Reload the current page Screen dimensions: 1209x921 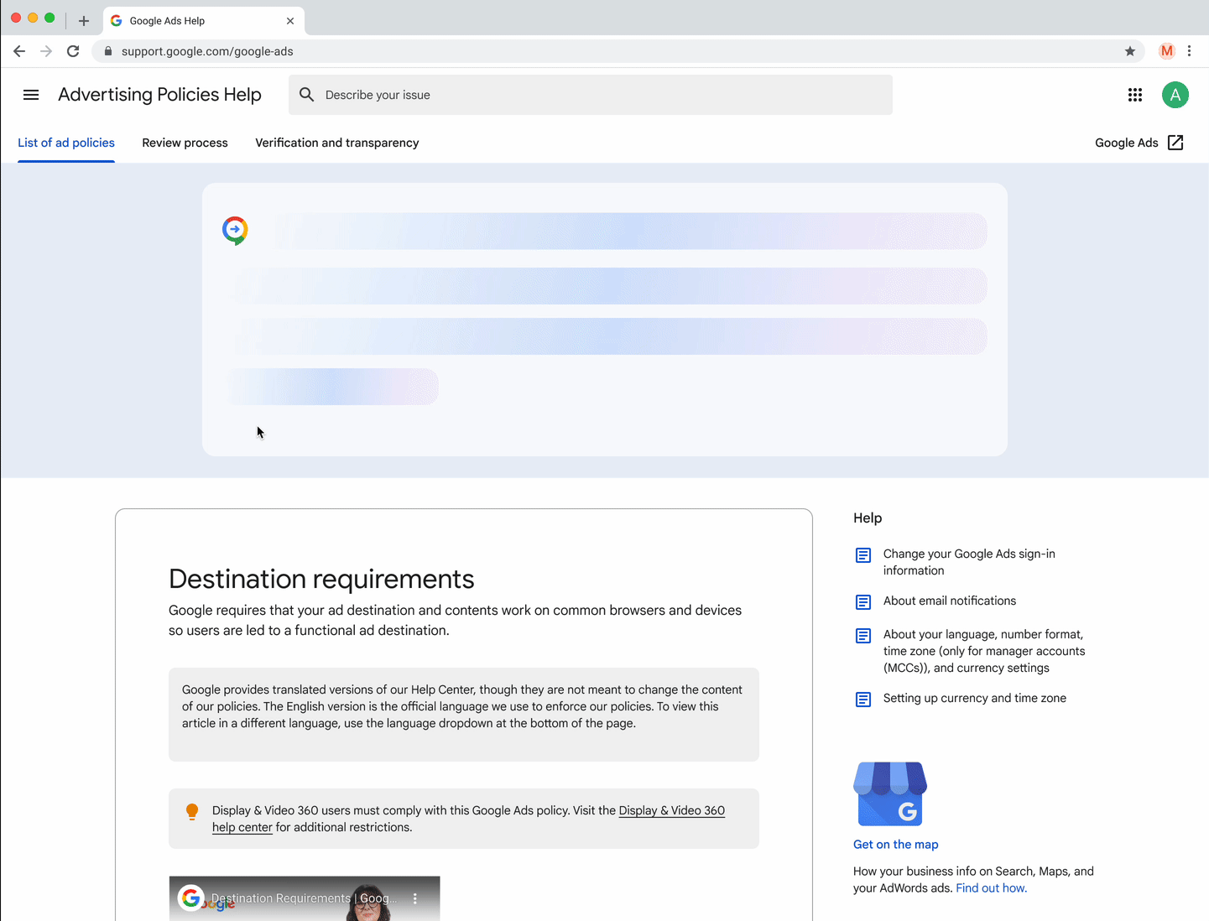[73, 51]
